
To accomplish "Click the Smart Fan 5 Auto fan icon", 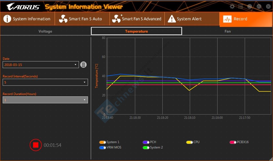I will [x=63, y=19].
